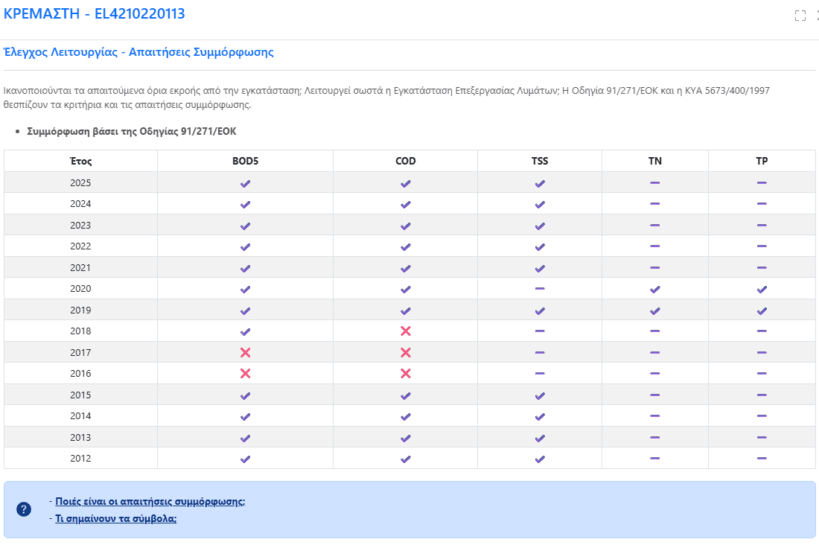Click the ΚΡΕΜΑΣΤΗ - EL4210220113 title
Viewport: 819px width, 548px height.
coord(94,13)
